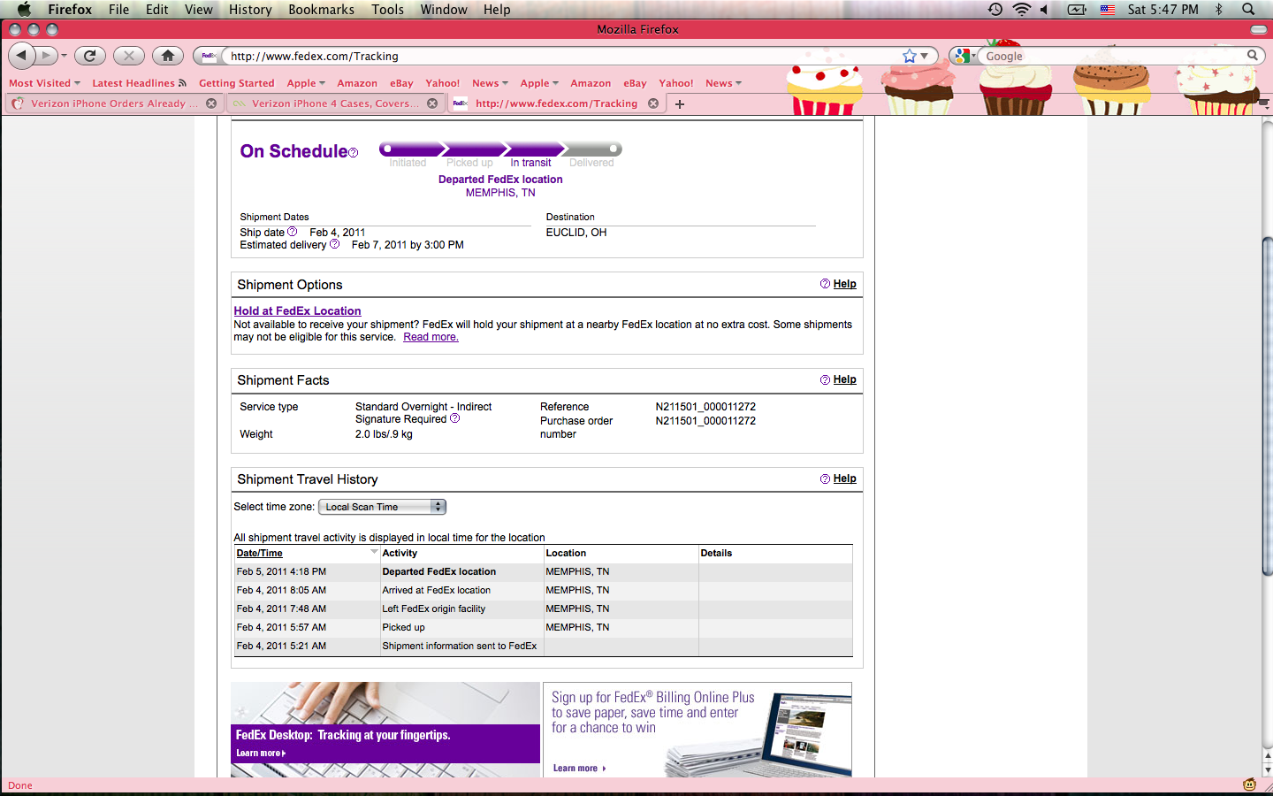The height and width of the screenshot is (796, 1273).
Task: Expand the second Apple bookmarks folder
Action: [539, 83]
